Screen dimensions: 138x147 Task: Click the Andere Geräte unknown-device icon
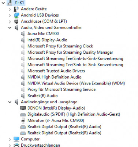pos(16,9)
